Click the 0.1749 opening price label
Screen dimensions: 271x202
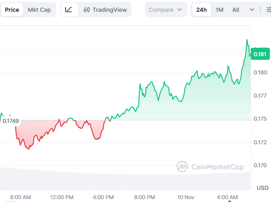pyautogui.click(x=11, y=121)
